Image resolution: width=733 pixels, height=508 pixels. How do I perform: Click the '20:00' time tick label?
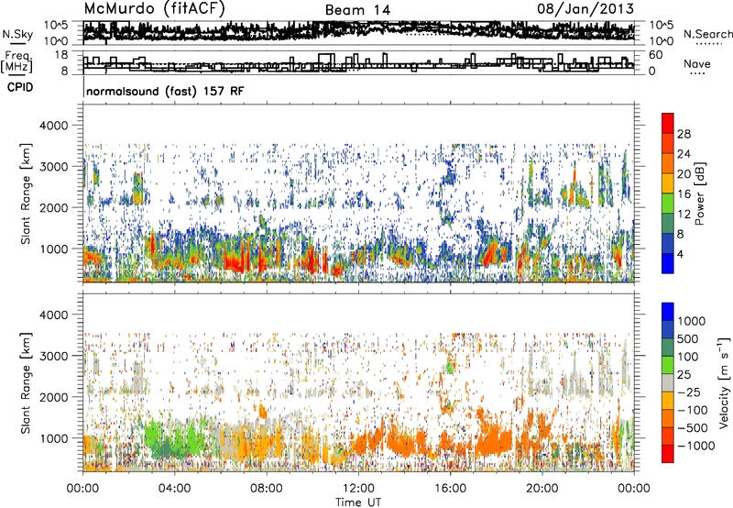542,489
